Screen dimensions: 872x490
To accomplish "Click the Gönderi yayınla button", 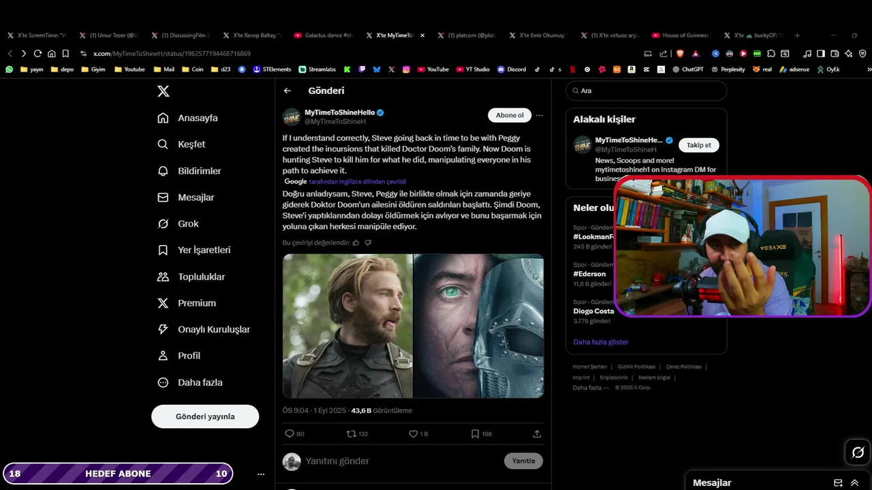I will pyautogui.click(x=205, y=416).
